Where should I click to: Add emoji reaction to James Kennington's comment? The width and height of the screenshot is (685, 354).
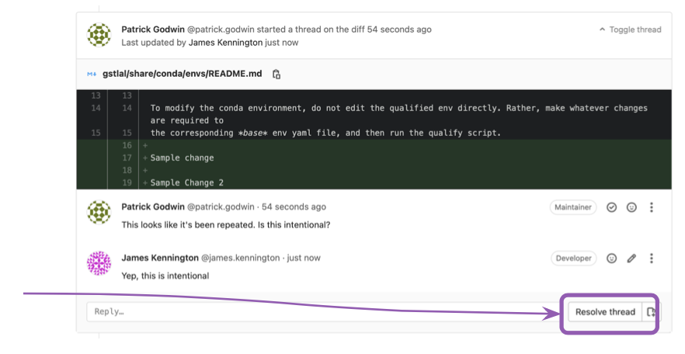tap(611, 258)
